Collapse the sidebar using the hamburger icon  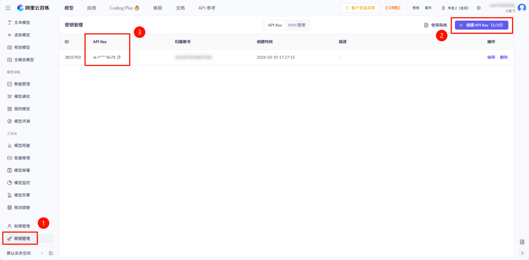click(x=8, y=8)
